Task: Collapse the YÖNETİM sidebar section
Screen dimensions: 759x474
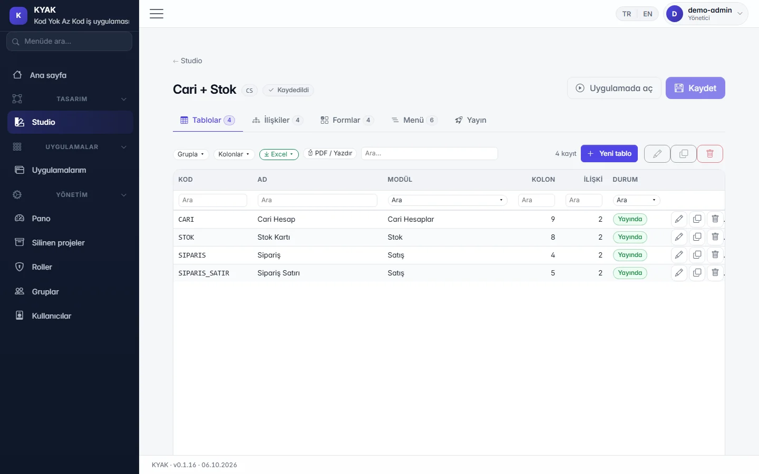Action: [70, 195]
